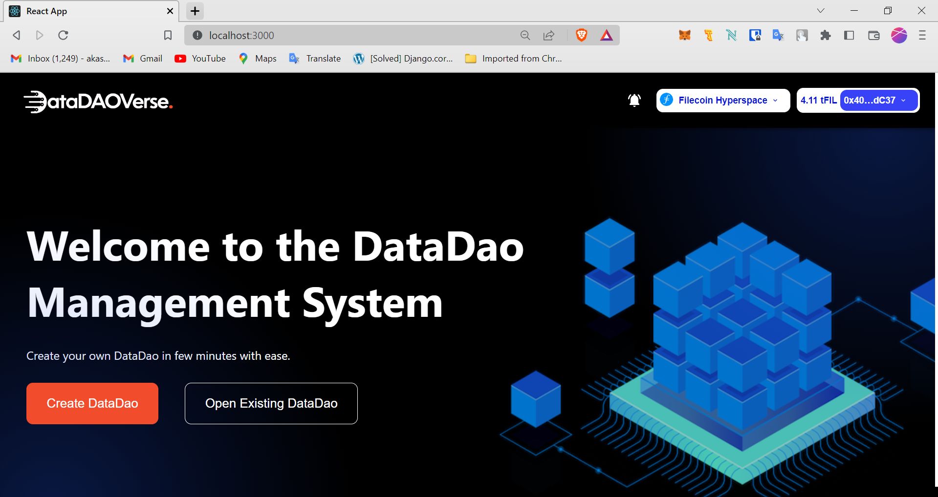Viewport: 938px width, 497px height.
Task: Click the profile avatar icon
Action: click(x=899, y=35)
